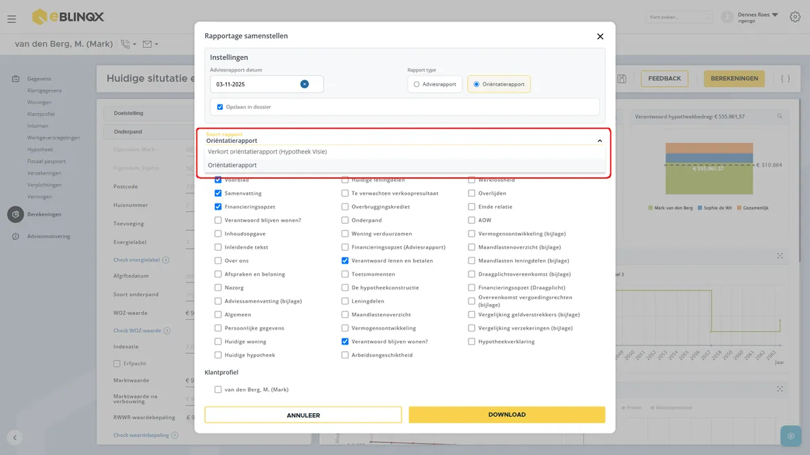
Task: Click the phone contact icon
Action: pyautogui.click(x=125, y=44)
